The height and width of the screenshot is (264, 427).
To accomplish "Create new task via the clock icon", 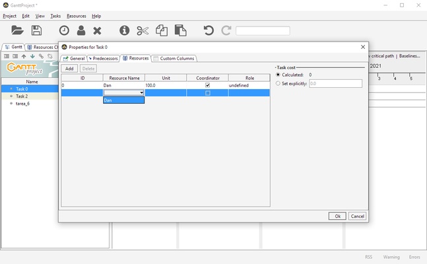I will click(64, 30).
